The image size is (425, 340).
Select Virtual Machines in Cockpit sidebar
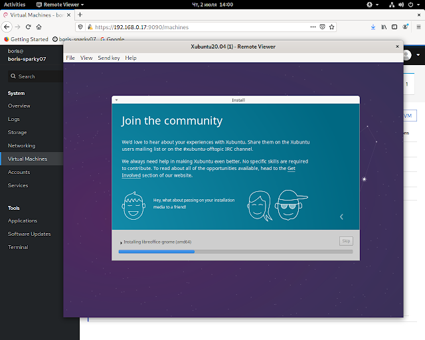tap(27, 159)
